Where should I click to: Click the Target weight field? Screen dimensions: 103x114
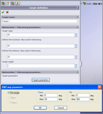pyautogui.click(x=41, y=66)
